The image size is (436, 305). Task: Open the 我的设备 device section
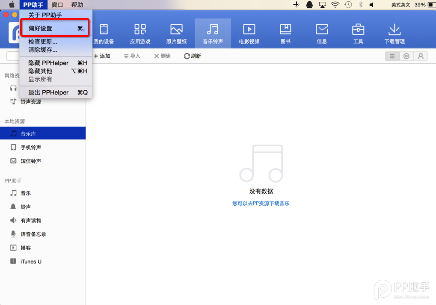104,33
